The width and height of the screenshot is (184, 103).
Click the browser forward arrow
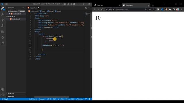(98, 9)
